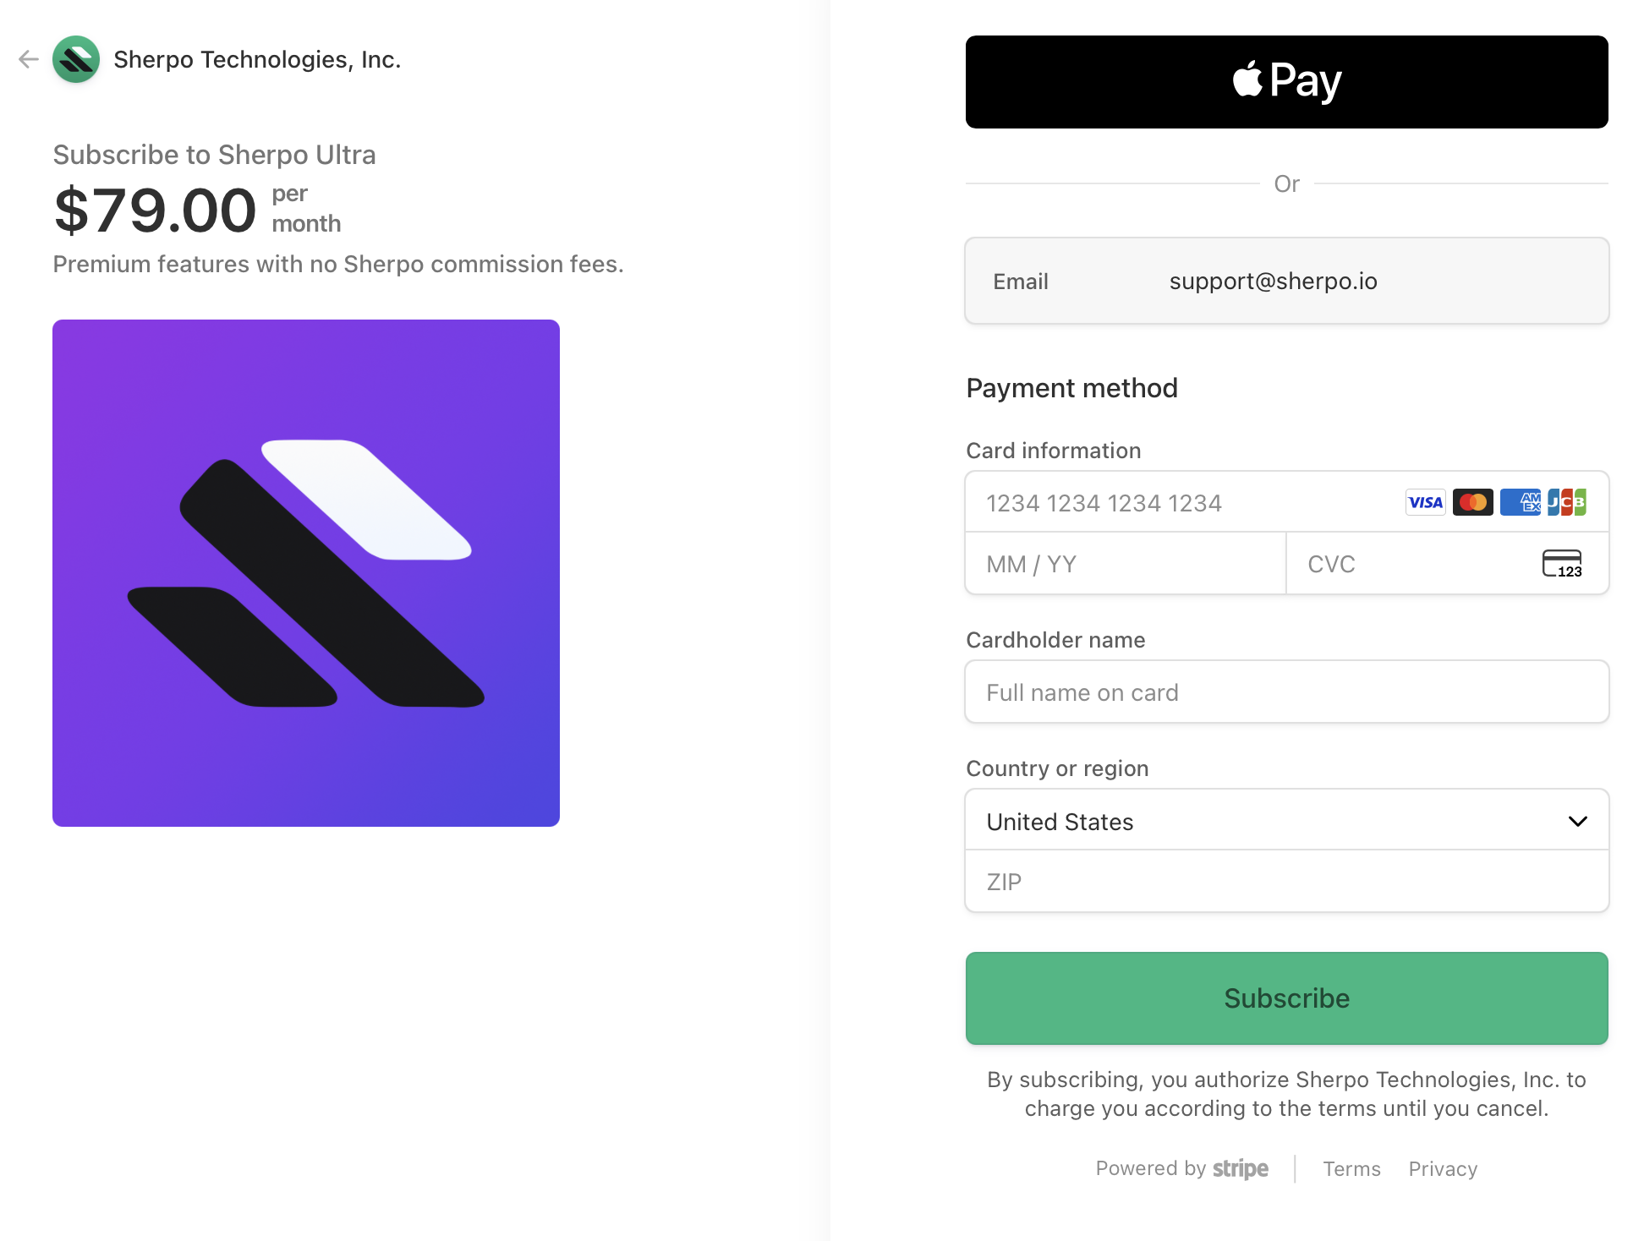Select the Amex card brand icon
1644x1241 pixels.
[x=1521, y=502]
